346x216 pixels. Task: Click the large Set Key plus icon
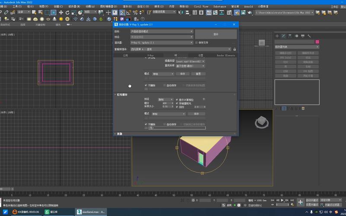click(x=301, y=202)
